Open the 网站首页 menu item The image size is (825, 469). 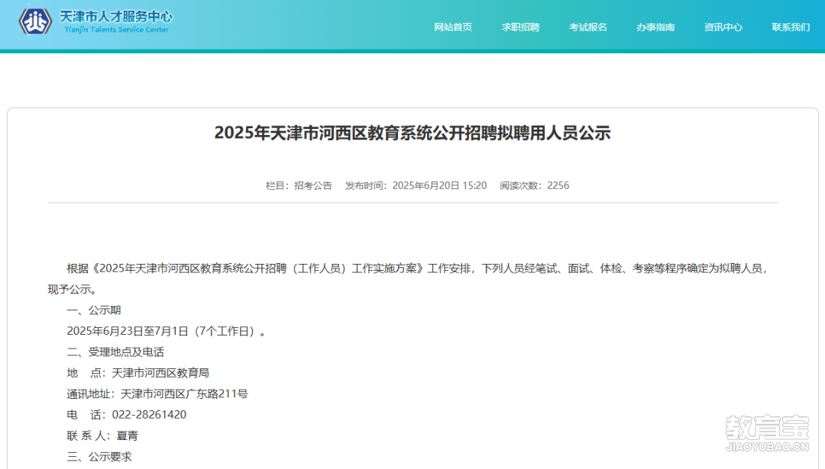(x=453, y=27)
